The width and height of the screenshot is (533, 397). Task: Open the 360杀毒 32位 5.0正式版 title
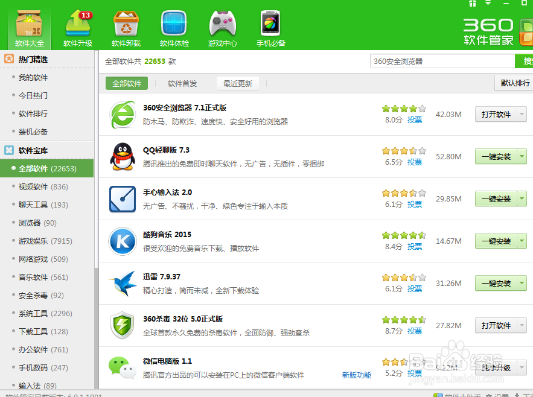pos(183,319)
